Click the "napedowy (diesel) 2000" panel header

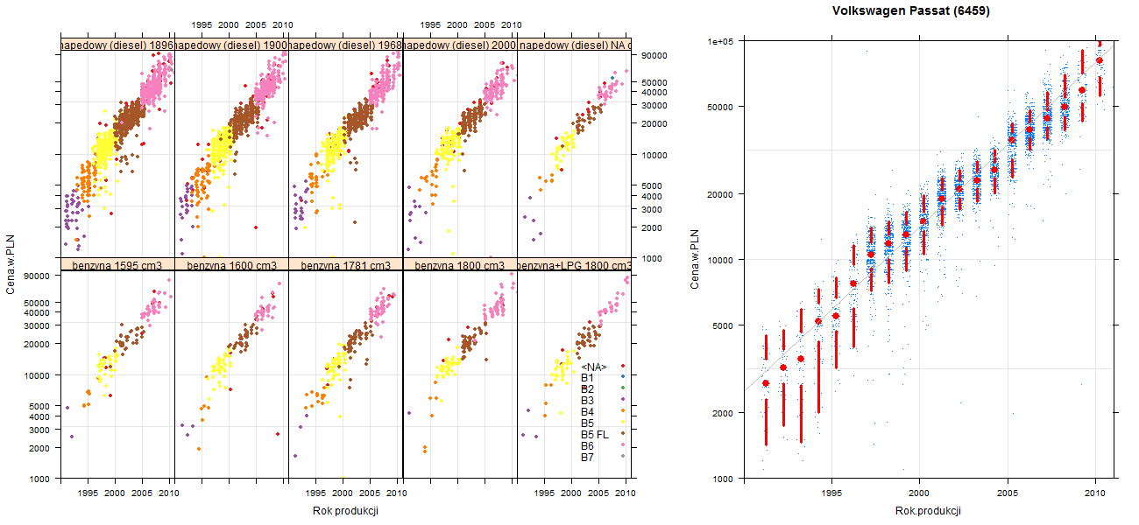pos(459,45)
